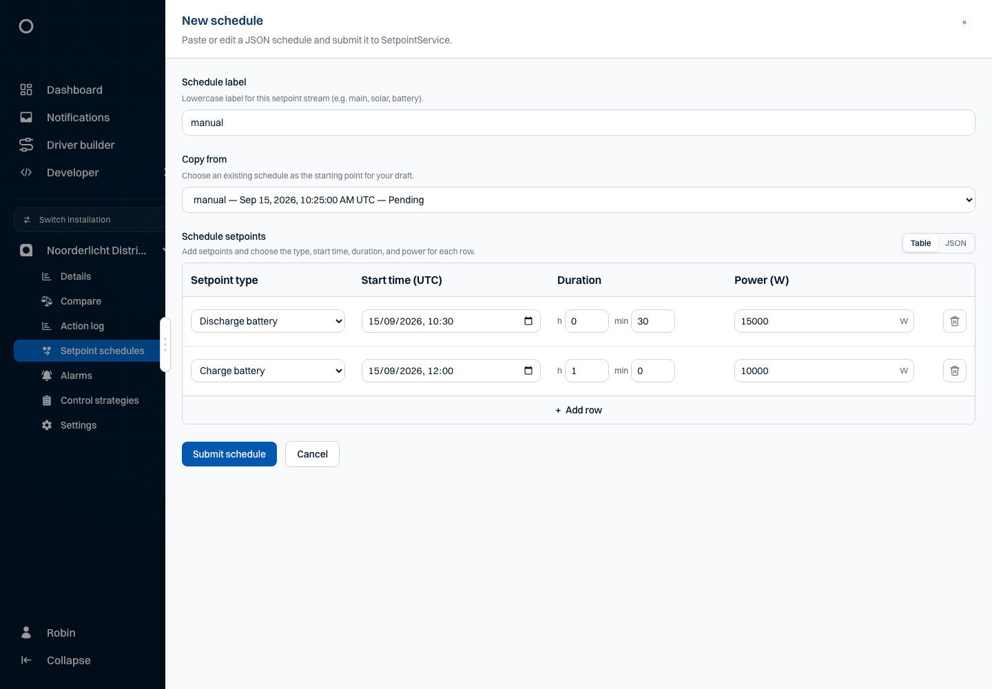
Task: Switch setpoints view to Table
Action: click(x=920, y=243)
